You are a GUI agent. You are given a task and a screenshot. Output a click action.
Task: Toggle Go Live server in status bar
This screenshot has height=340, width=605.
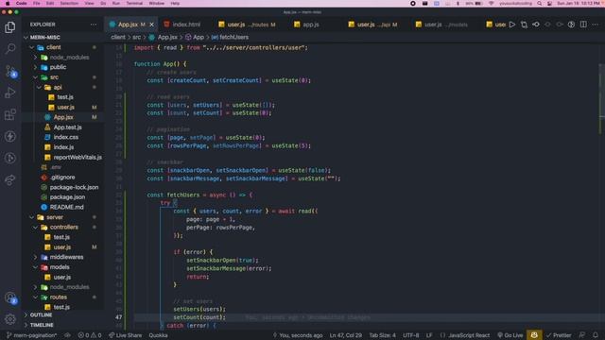pyautogui.click(x=510, y=335)
